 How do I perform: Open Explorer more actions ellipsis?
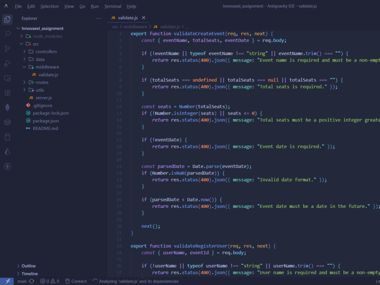(98, 18)
